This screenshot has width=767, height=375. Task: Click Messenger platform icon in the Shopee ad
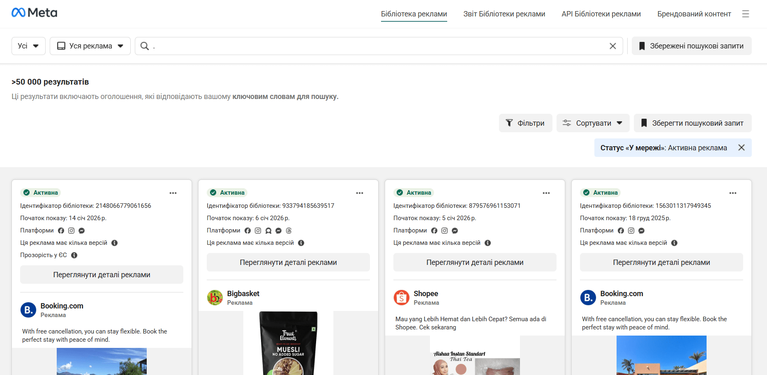tap(455, 231)
